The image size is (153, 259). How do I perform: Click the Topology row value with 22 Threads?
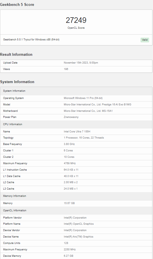[x=84, y=138]
